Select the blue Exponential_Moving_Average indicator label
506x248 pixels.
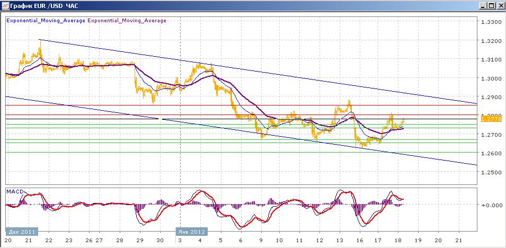[46, 21]
